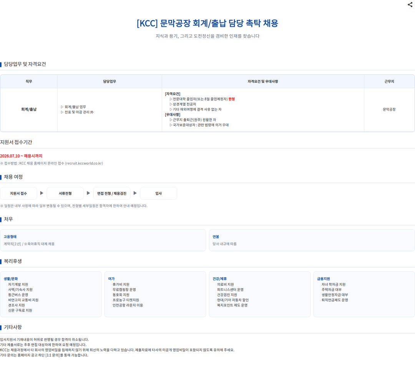Click 경조사 지원
The width and height of the screenshot is (415, 365).
[x=17, y=305]
